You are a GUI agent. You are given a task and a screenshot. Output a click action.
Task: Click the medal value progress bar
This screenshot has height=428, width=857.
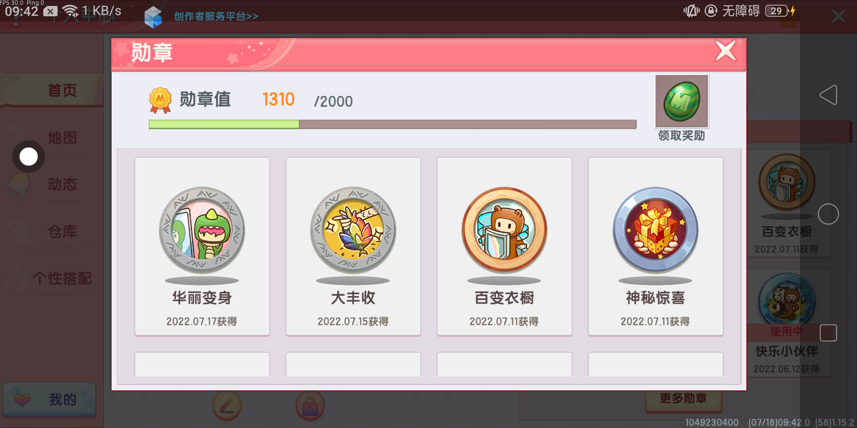[392, 124]
